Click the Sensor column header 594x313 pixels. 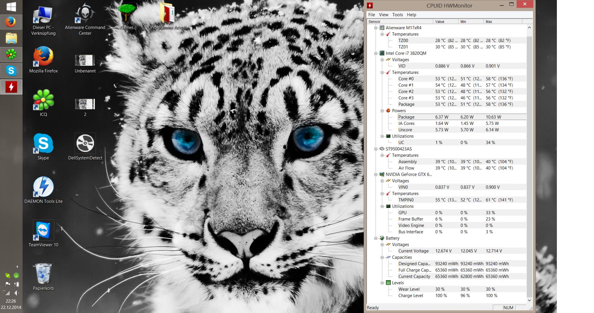[400, 22]
